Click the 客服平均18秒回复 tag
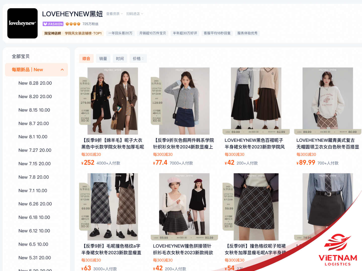Viewport: 362px width, 271px height. pyautogui.click(x=217, y=33)
